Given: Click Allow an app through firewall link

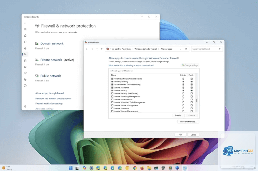Looking at the screenshot, I should pos(50,93).
